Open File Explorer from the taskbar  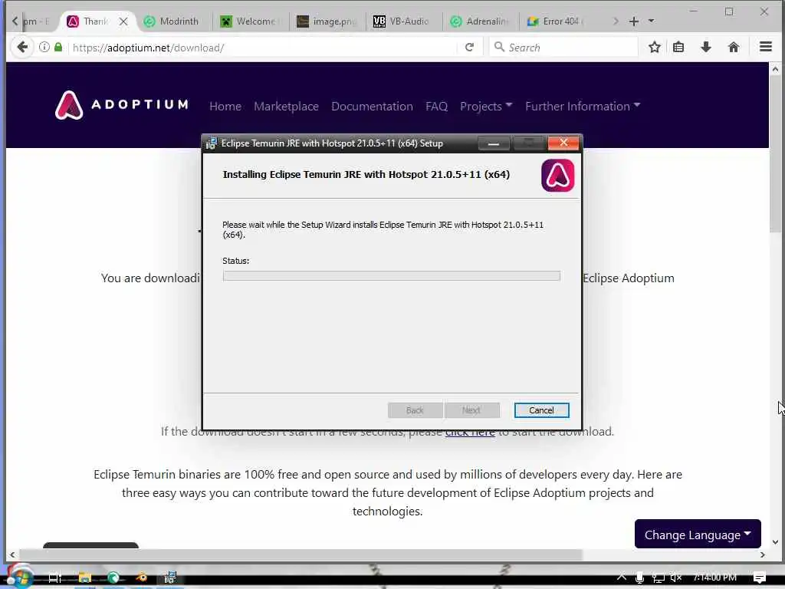pos(84,577)
